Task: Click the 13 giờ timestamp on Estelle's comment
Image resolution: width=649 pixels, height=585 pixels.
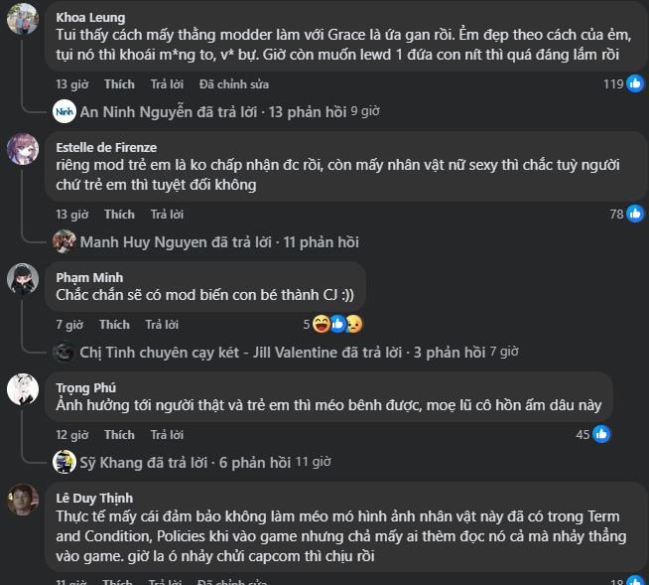Action: 71,215
